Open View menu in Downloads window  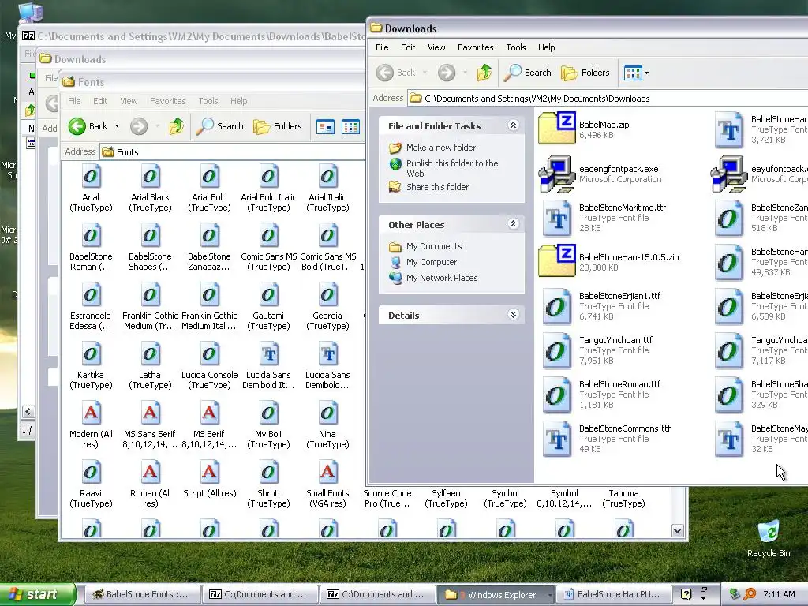click(x=436, y=47)
